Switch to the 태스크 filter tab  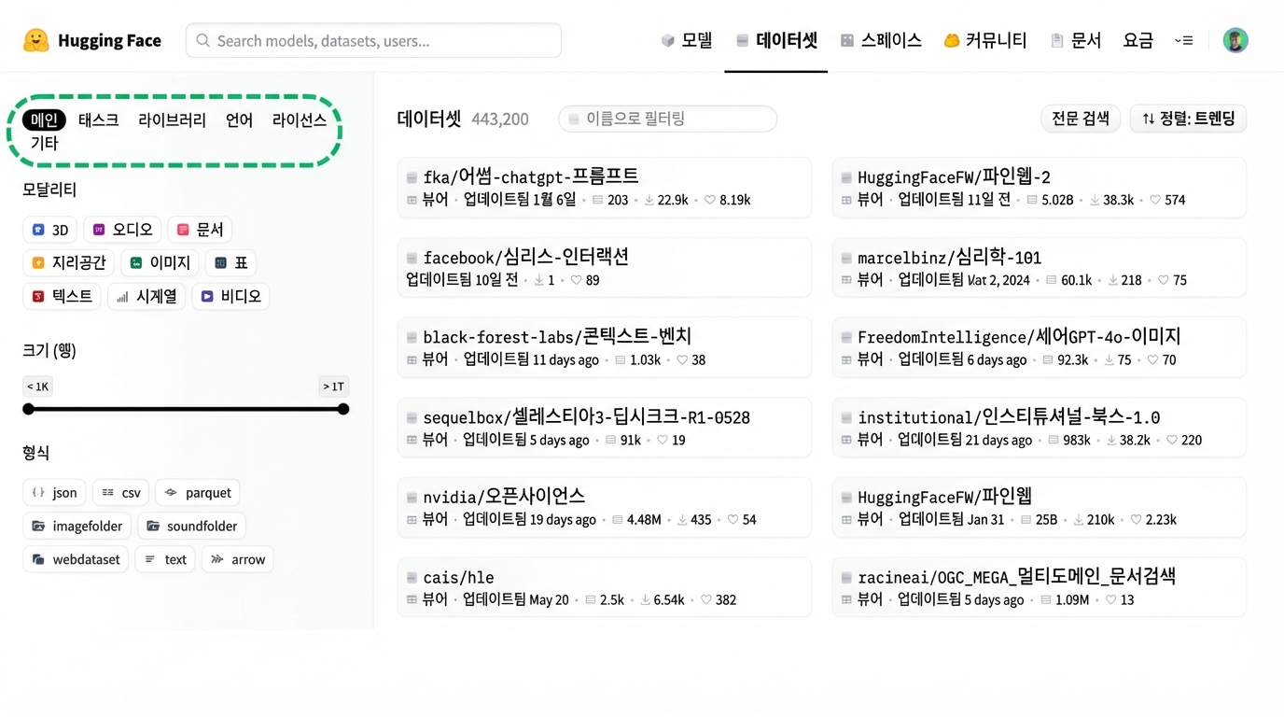coord(98,119)
